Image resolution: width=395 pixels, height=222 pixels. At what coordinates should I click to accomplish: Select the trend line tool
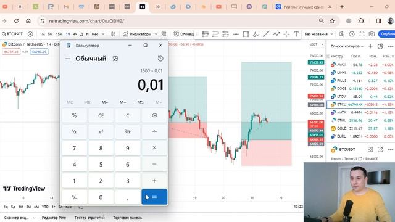(x=266, y=34)
